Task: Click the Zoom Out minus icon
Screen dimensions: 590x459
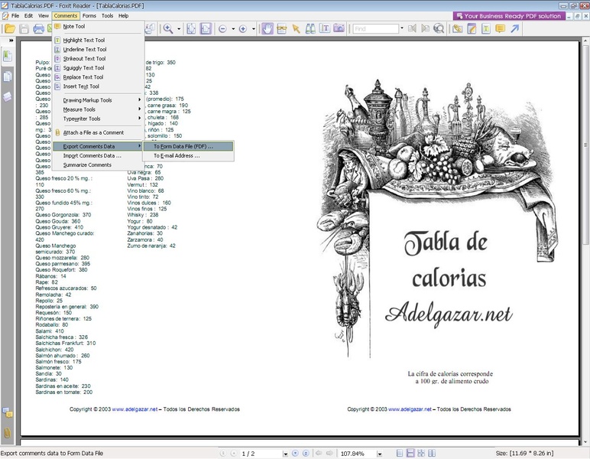Action: click(222, 29)
